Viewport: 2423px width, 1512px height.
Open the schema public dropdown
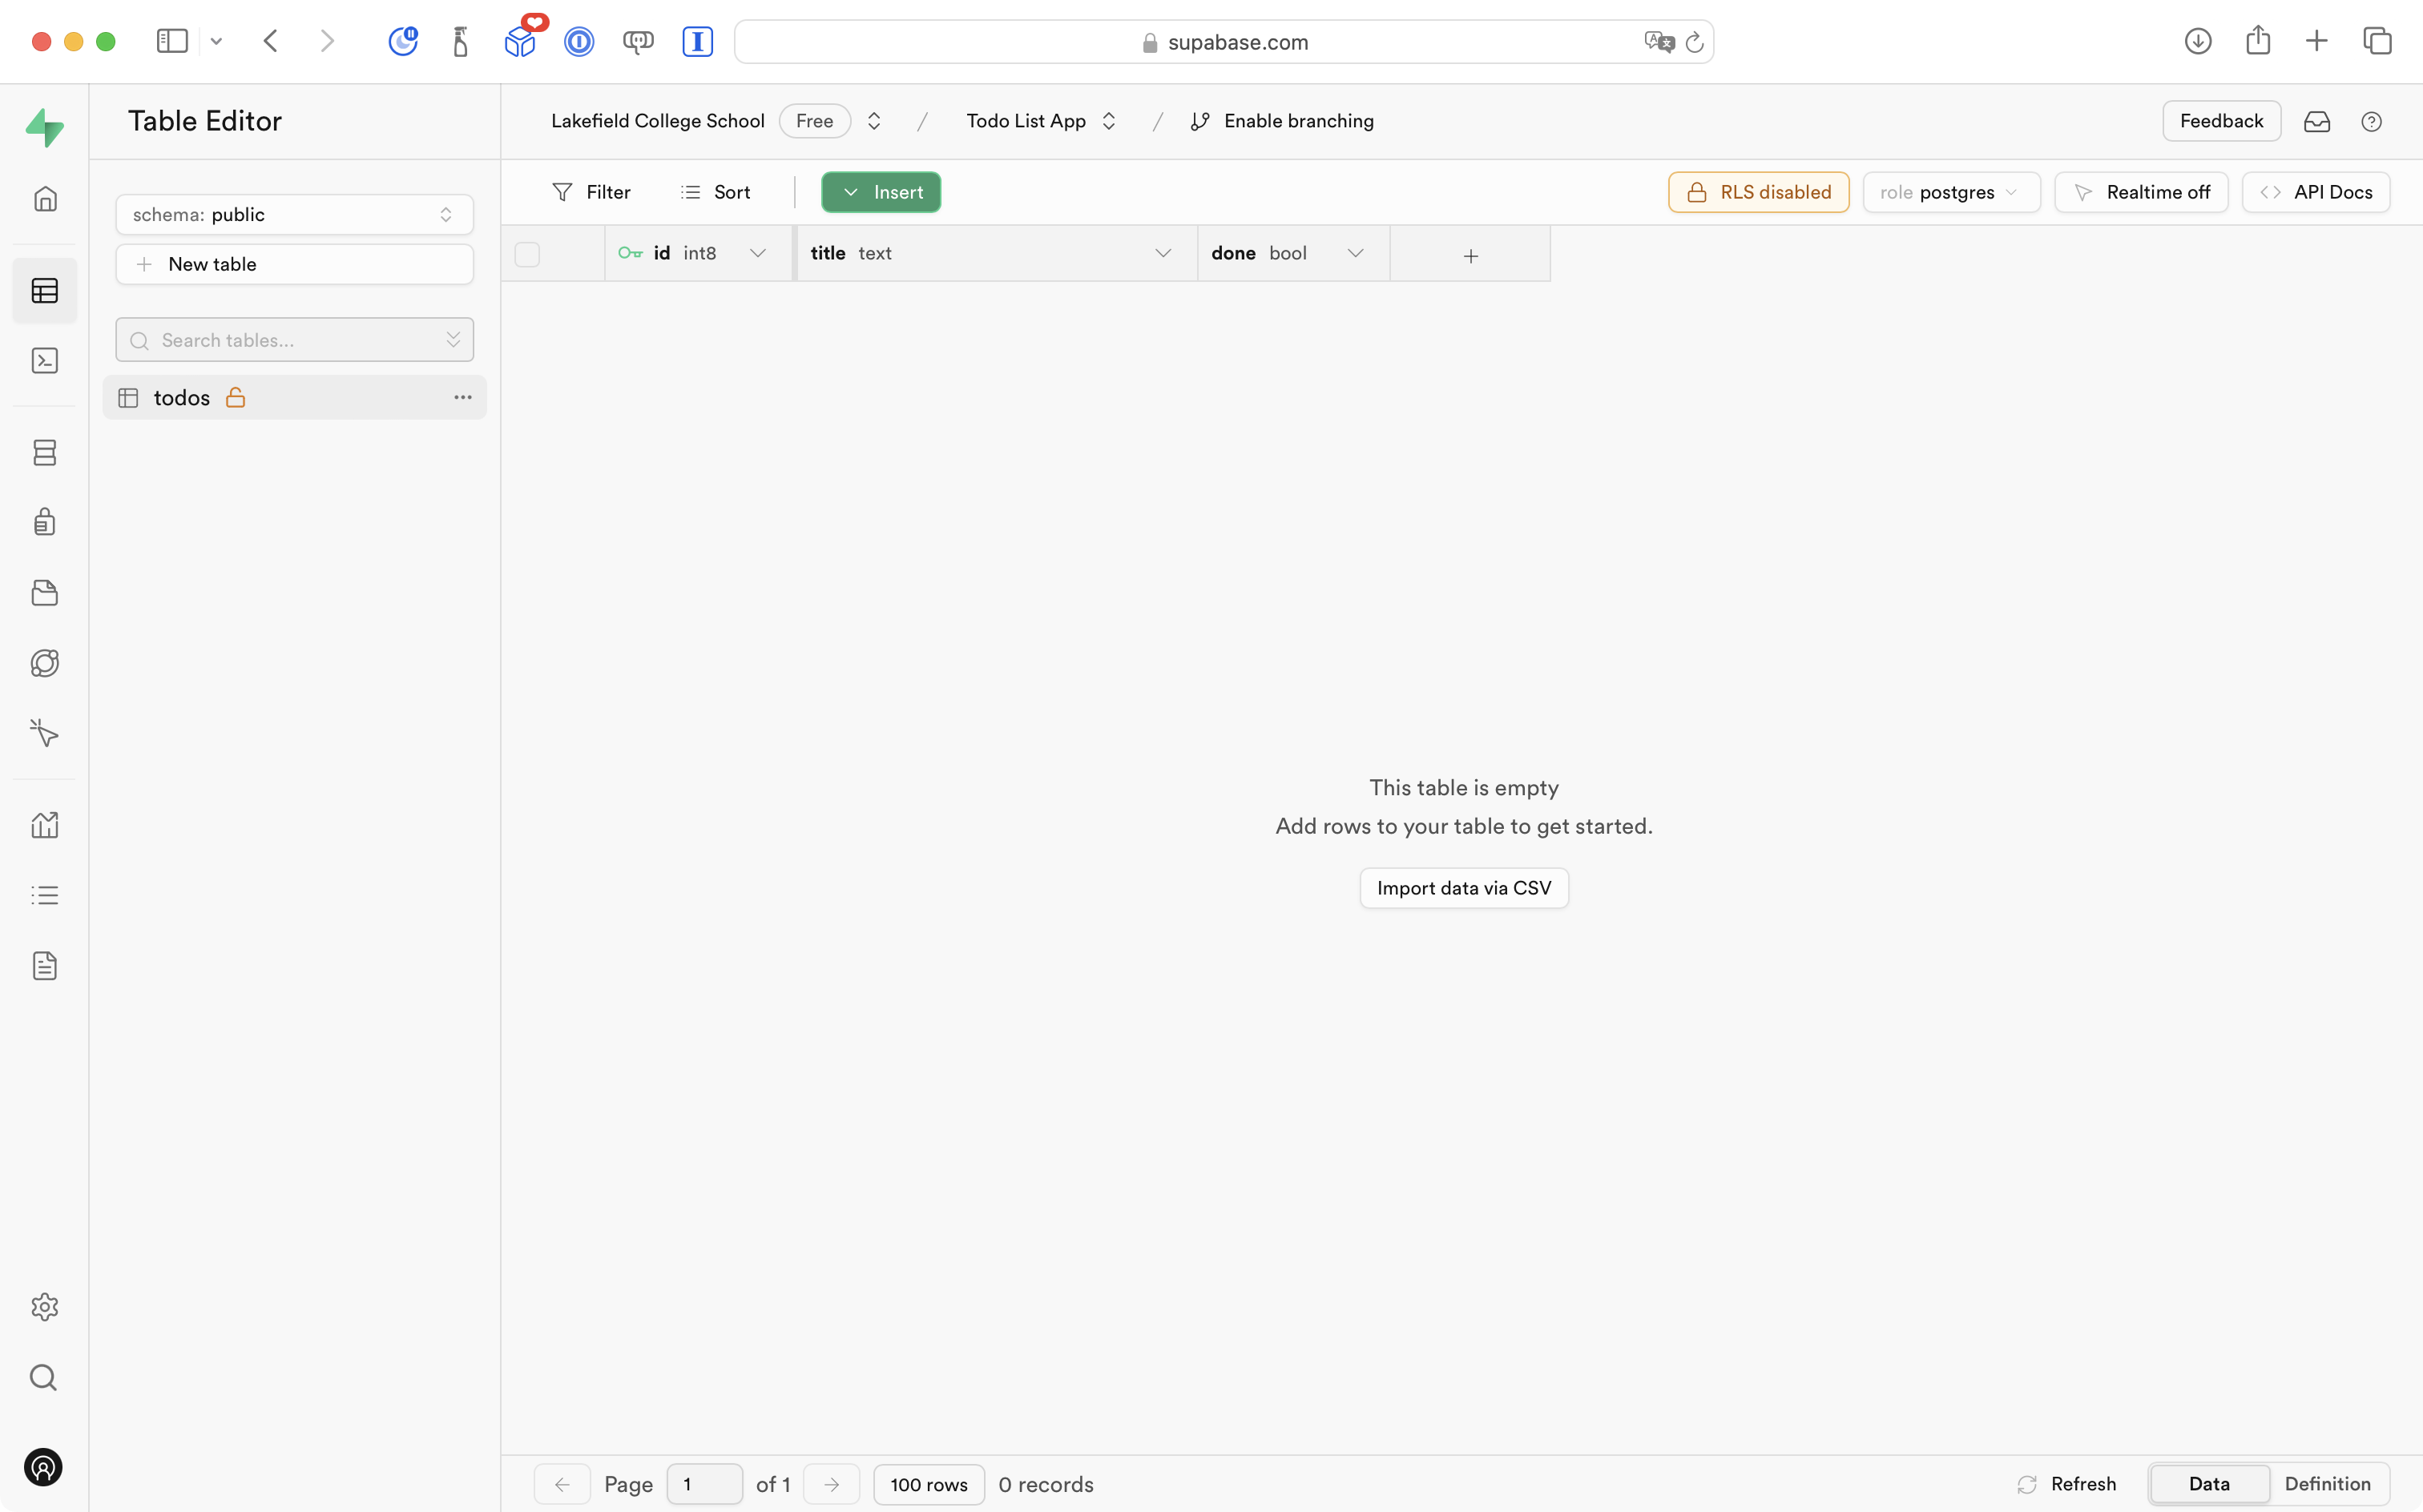(294, 215)
